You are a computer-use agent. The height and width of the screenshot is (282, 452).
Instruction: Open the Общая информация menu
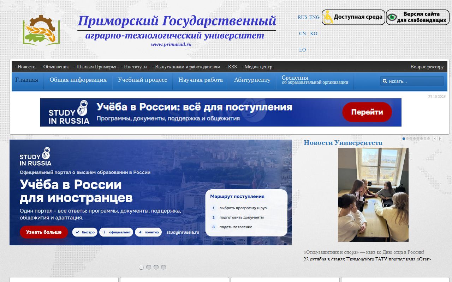click(x=78, y=80)
